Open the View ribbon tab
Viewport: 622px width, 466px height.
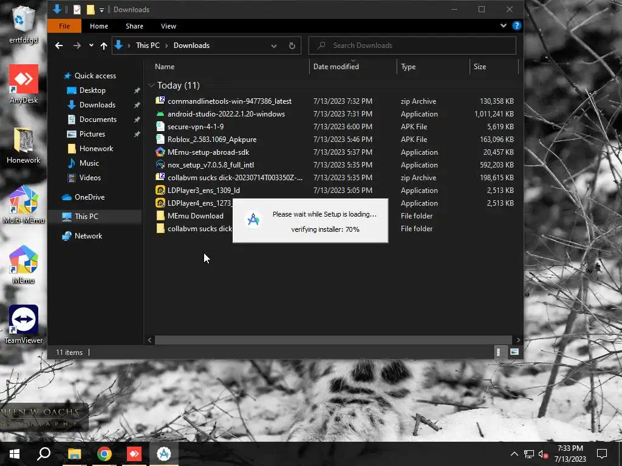click(x=169, y=26)
